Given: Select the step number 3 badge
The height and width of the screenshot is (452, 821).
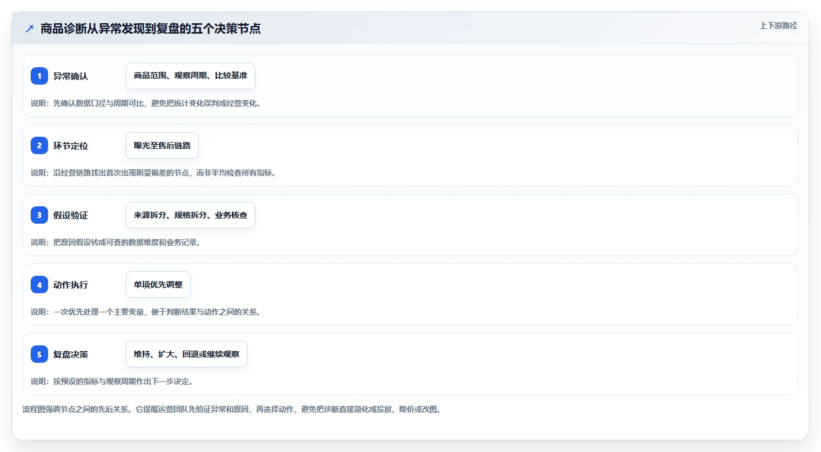Looking at the screenshot, I should click(x=39, y=215).
